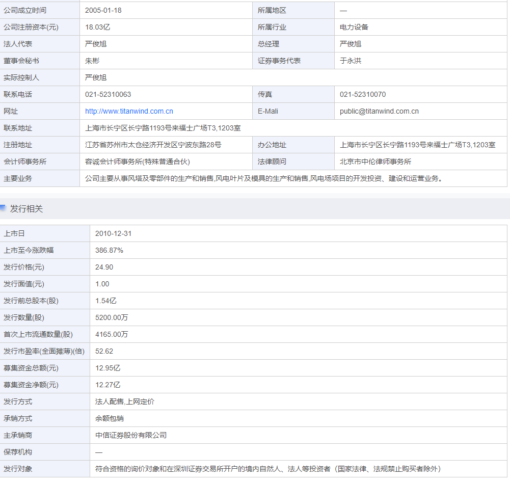Click the 网址 label cell
Image resolution: width=510 pixels, height=482 pixels.
(40, 111)
